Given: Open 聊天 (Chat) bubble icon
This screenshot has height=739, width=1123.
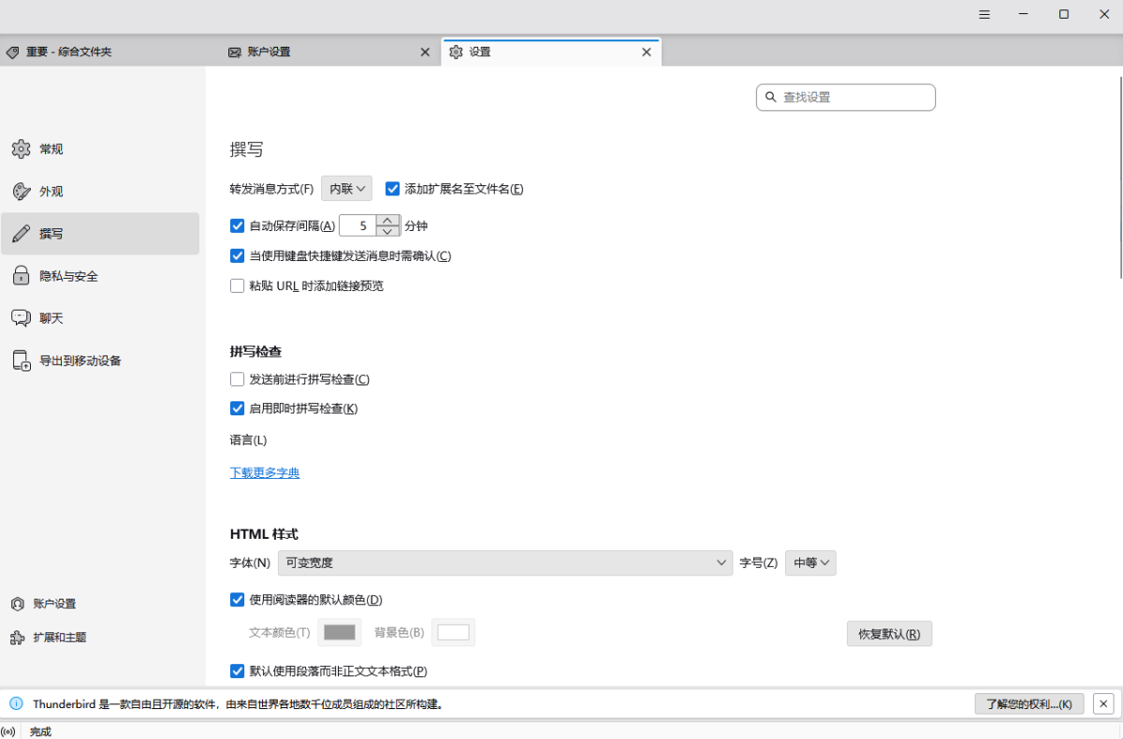Looking at the screenshot, I should click(21, 318).
